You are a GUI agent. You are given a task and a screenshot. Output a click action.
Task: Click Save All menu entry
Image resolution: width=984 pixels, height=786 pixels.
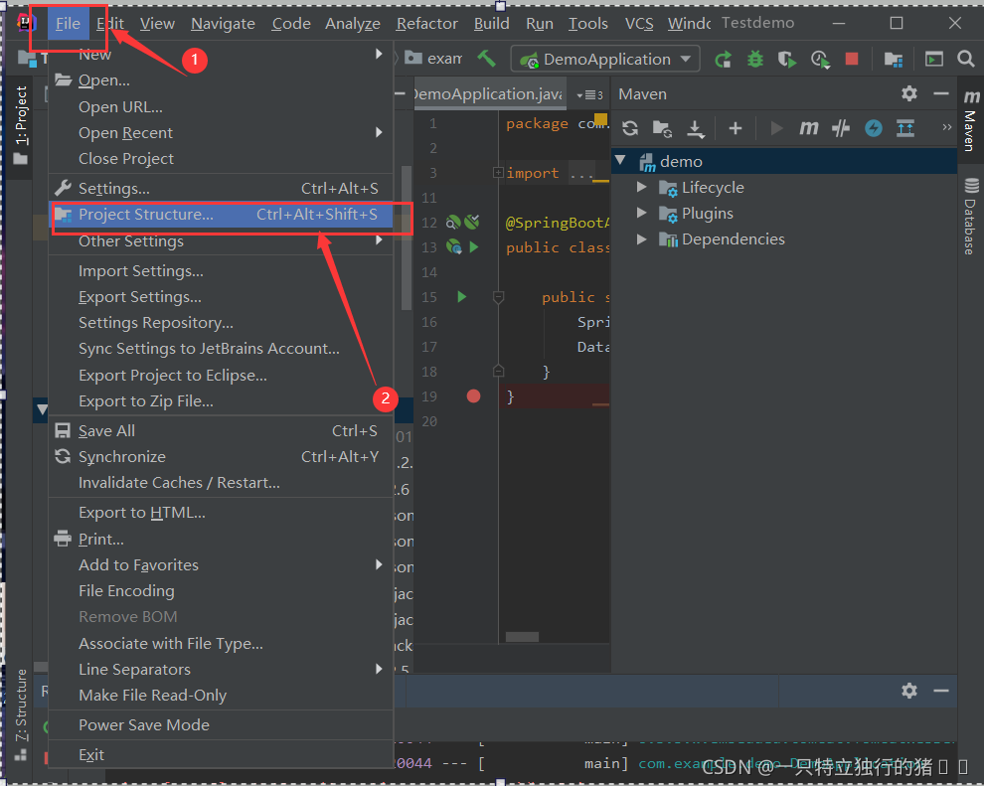tap(221, 431)
